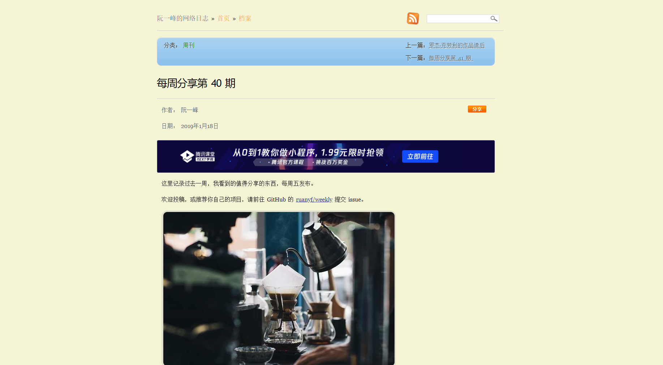Open the orange RSS feed icon
The height and width of the screenshot is (365, 663).
(413, 18)
